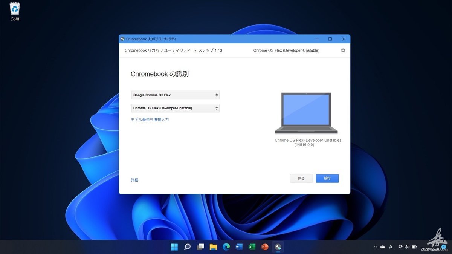Click the speaker volume tray icon
Viewport: 452px width, 254px height.
(x=406, y=247)
